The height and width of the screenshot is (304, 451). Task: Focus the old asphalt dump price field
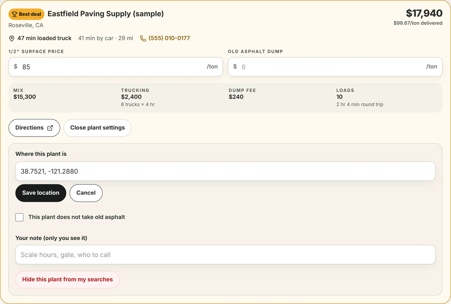335,67
